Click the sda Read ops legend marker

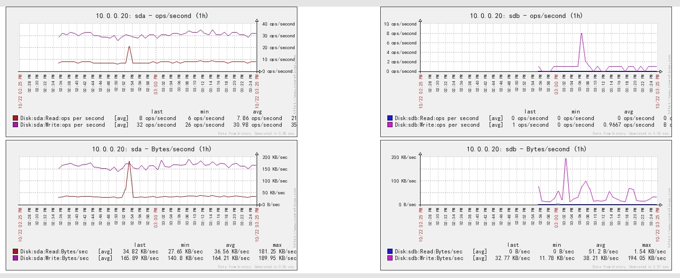point(14,118)
